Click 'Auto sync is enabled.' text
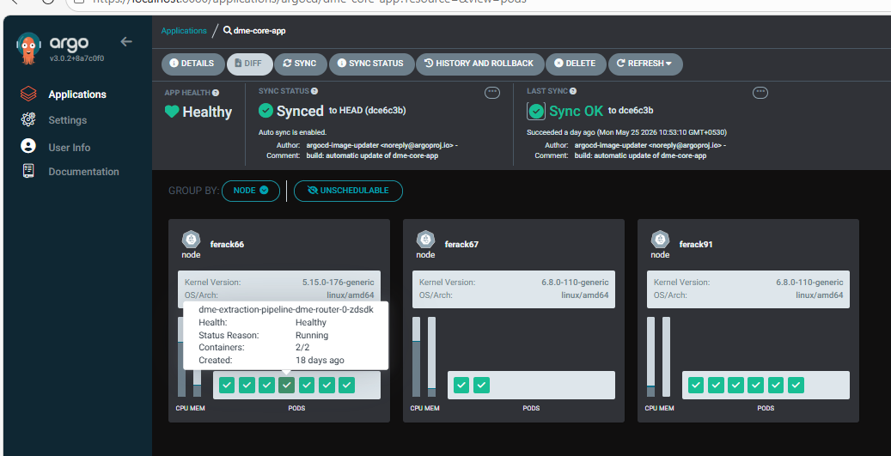 pos(293,132)
